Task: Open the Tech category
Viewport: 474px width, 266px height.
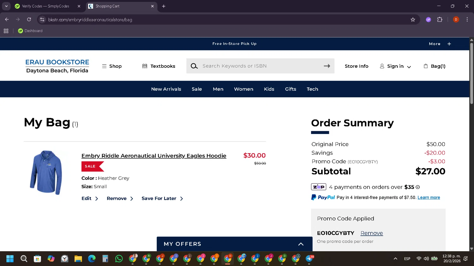Action: tap(313, 89)
